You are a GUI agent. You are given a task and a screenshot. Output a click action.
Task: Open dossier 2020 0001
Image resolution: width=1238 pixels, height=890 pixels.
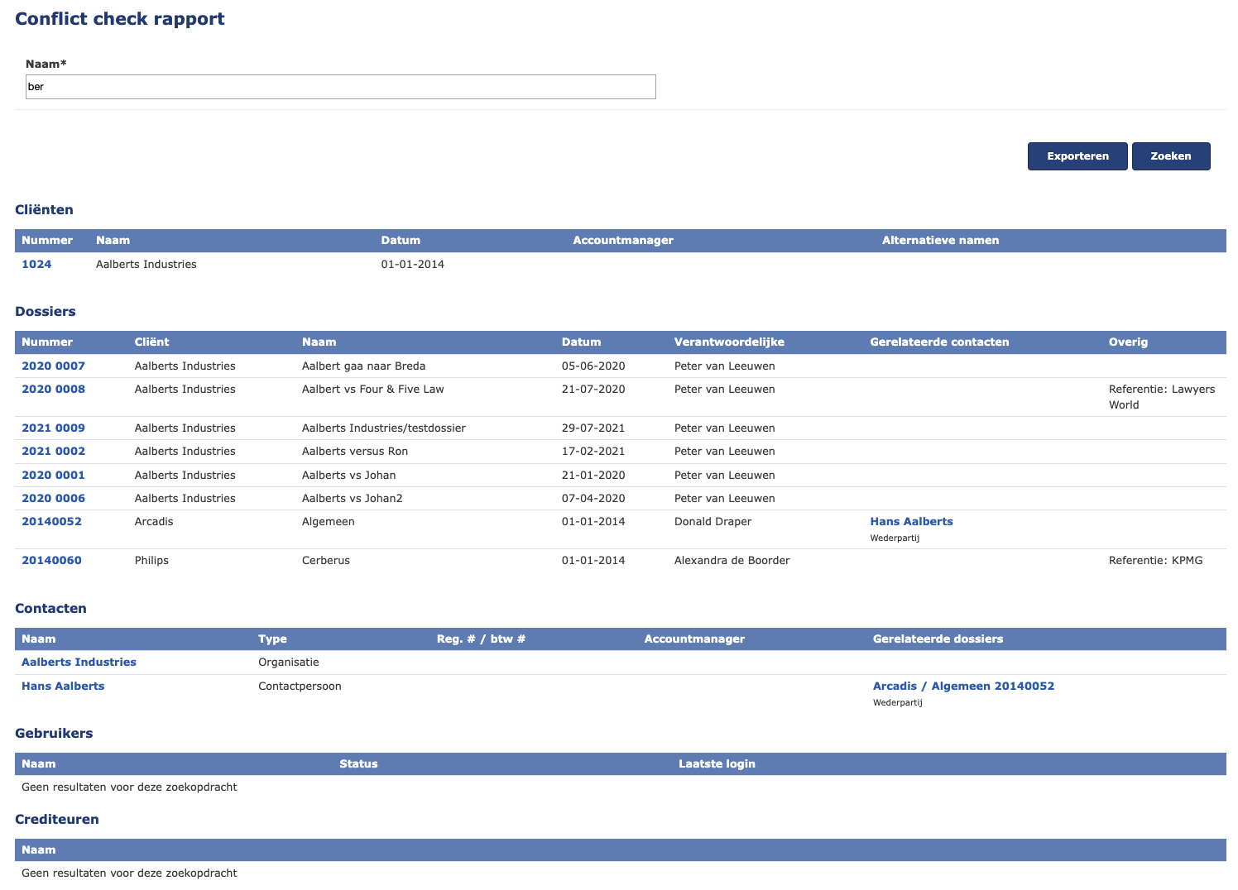tap(53, 476)
